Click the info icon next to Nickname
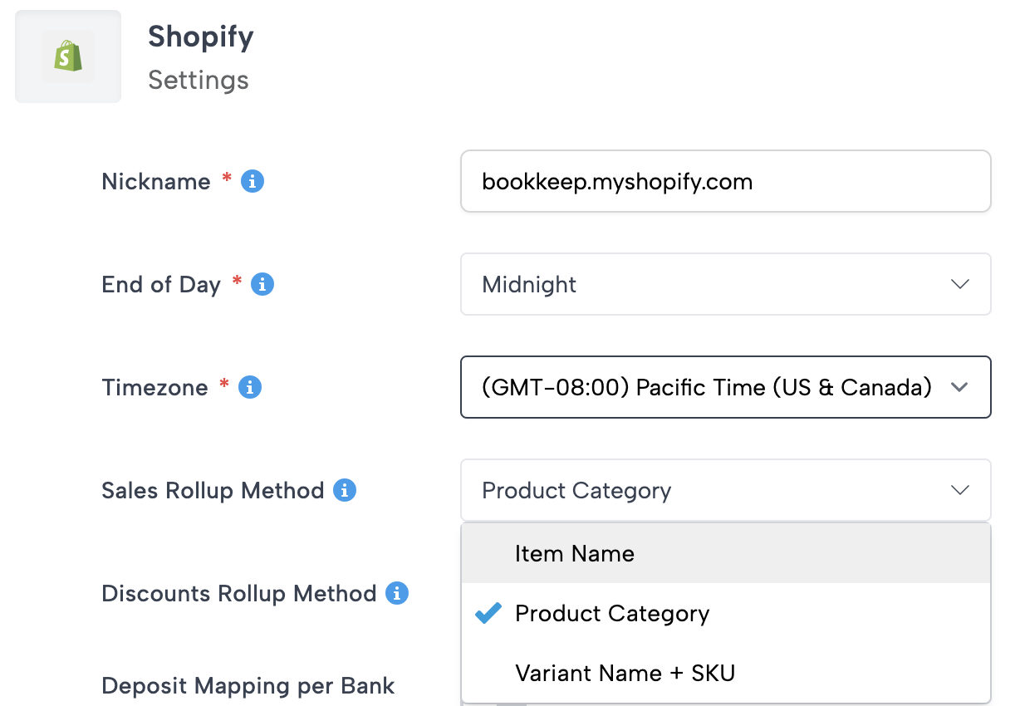This screenshot has width=1015, height=706. coord(253,181)
